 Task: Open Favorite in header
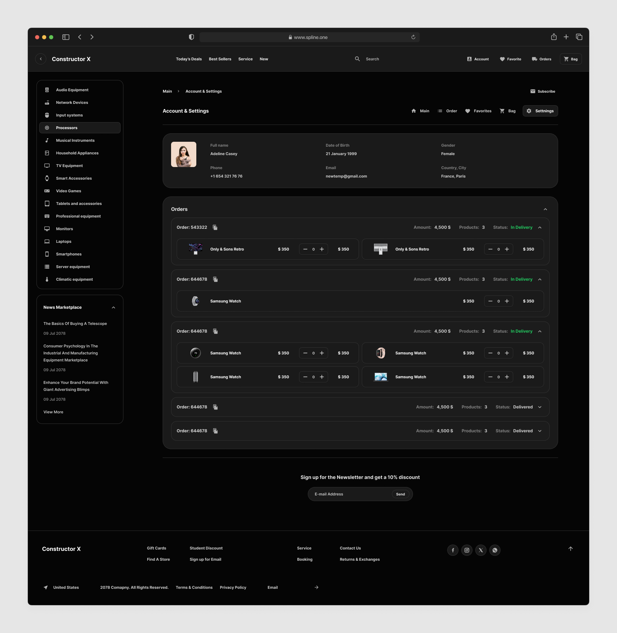510,59
